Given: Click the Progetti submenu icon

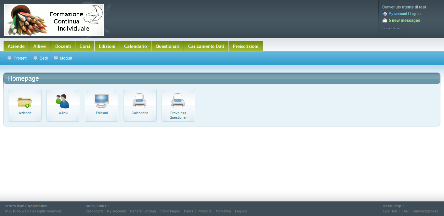Looking at the screenshot, I should point(9,58).
